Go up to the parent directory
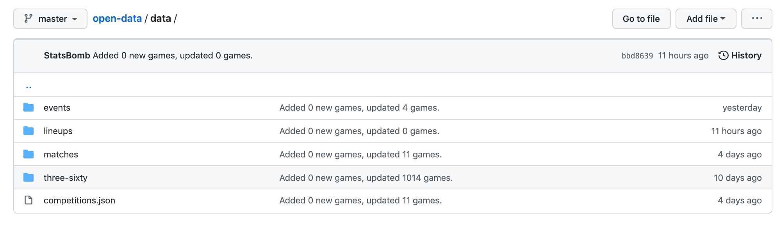The image size is (781, 226). pos(29,87)
